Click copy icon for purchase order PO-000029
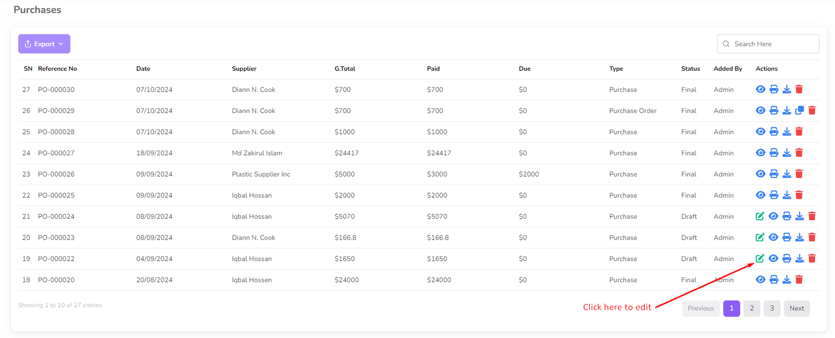Image resolution: width=835 pixels, height=338 pixels. (800, 110)
